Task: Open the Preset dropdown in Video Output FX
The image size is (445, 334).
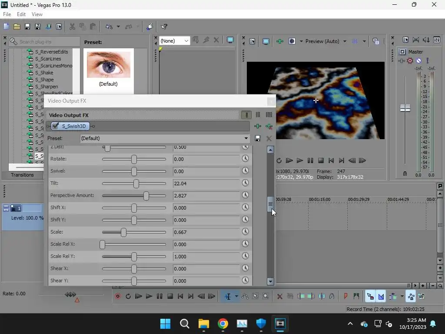Action: tap(246, 138)
